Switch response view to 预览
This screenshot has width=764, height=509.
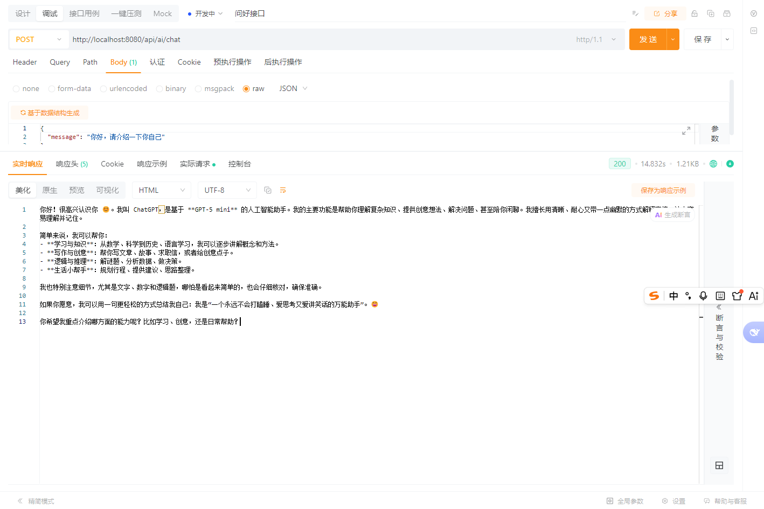click(x=77, y=190)
